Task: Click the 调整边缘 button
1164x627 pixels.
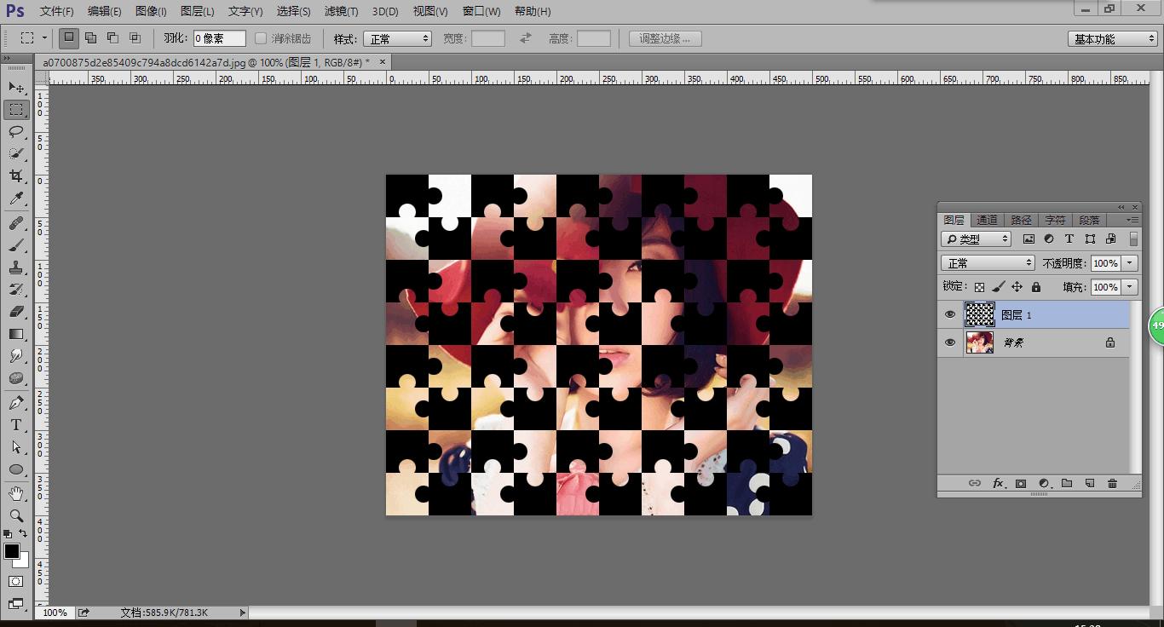Action: click(665, 39)
